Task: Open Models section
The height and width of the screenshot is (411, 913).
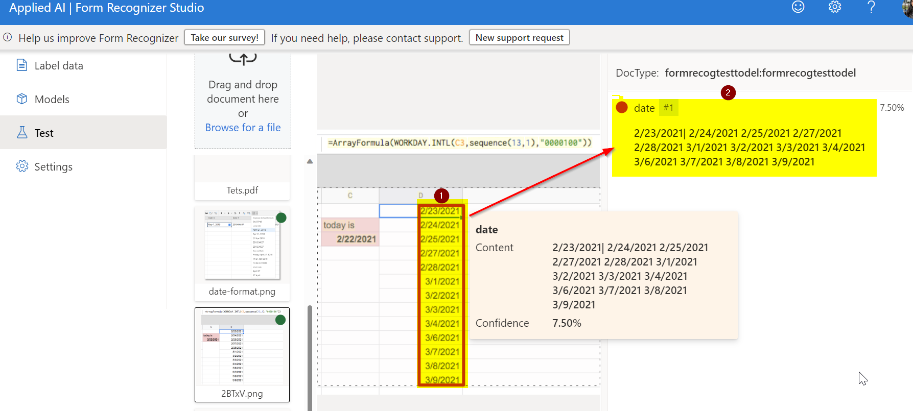Action: click(52, 99)
